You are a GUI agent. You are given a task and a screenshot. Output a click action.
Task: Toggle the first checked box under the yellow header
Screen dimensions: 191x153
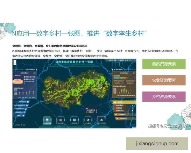[132, 105]
